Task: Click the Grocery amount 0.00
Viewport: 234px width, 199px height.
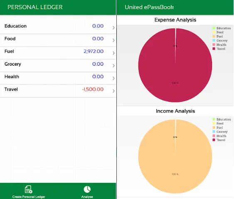Action: pos(98,64)
